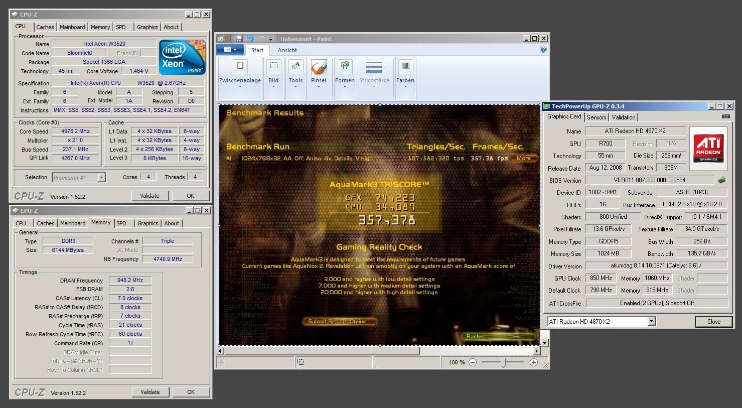Click Validate in the upper CPU-Z window
This screenshot has height=408, width=742.
(x=150, y=196)
